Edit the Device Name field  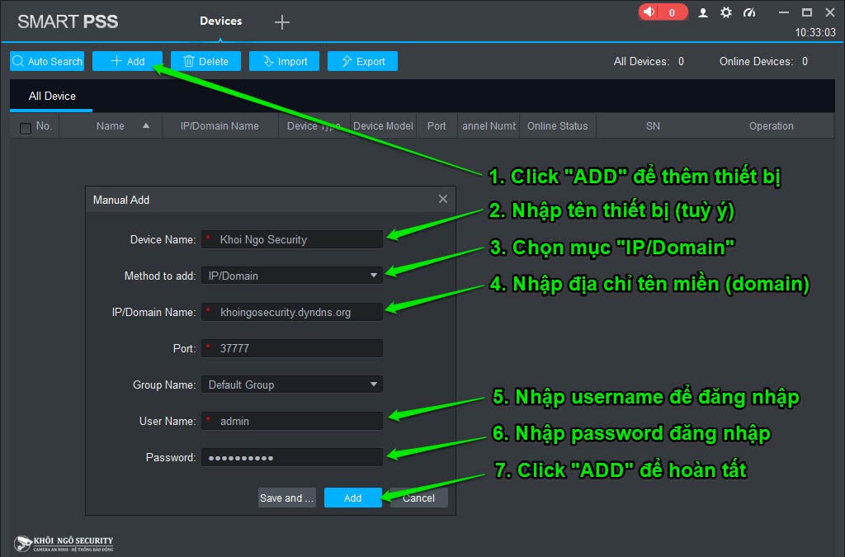click(x=292, y=239)
